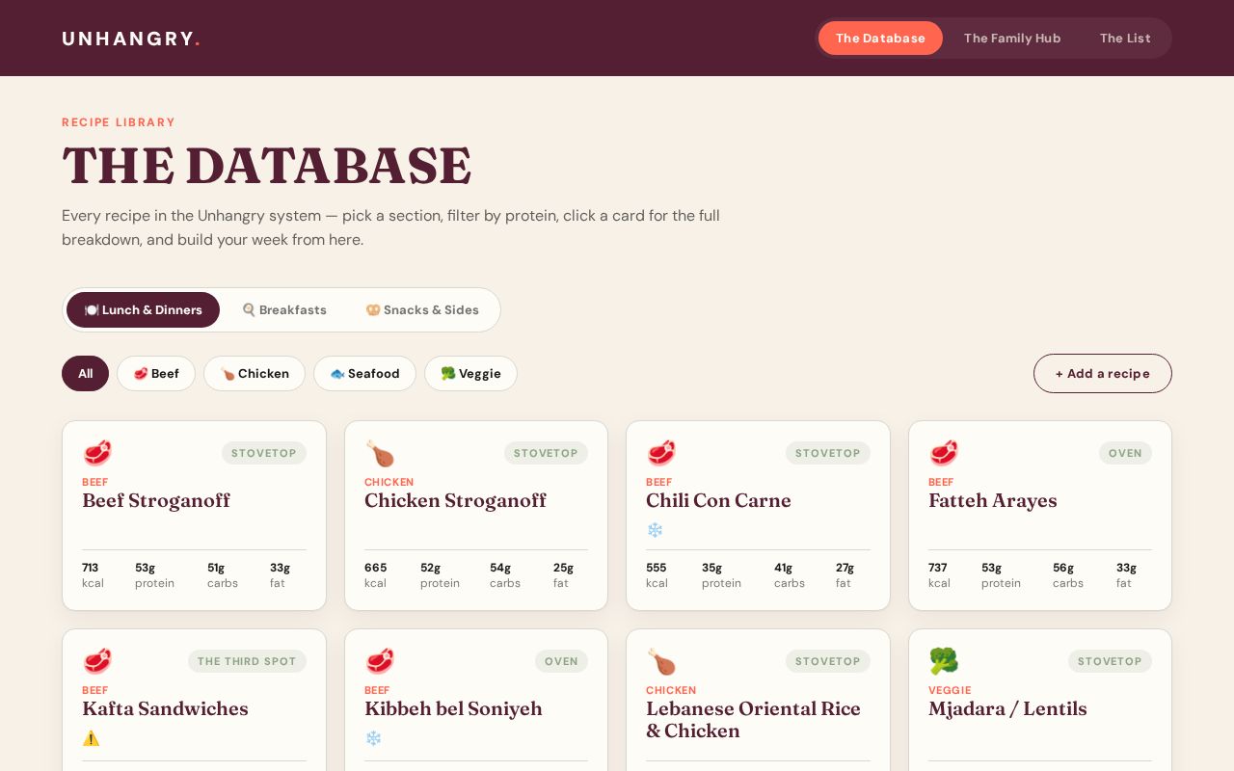Image resolution: width=1234 pixels, height=771 pixels.
Task: Click the drumstick icon on Chicken Stroganoff card
Action: (380, 453)
